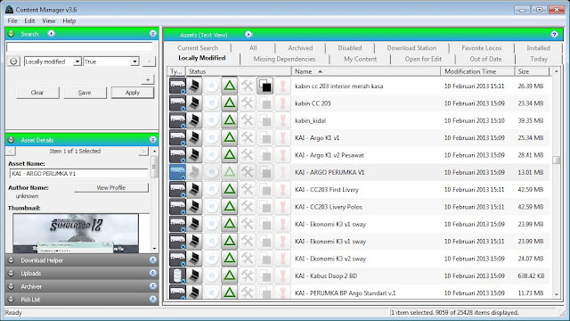Viewport: 570px width, 321px height.
Task: Click into the search text field
Action: (x=79, y=47)
